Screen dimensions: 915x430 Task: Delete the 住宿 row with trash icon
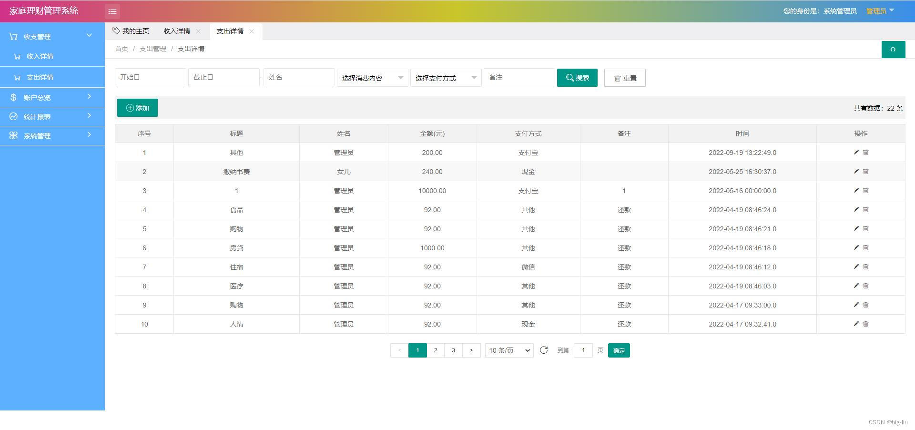click(866, 266)
